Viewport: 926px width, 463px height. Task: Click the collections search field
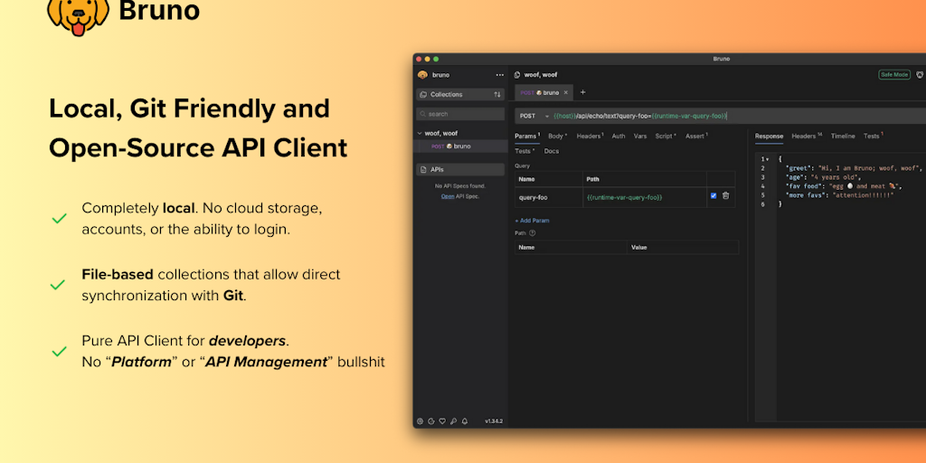(x=461, y=114)
